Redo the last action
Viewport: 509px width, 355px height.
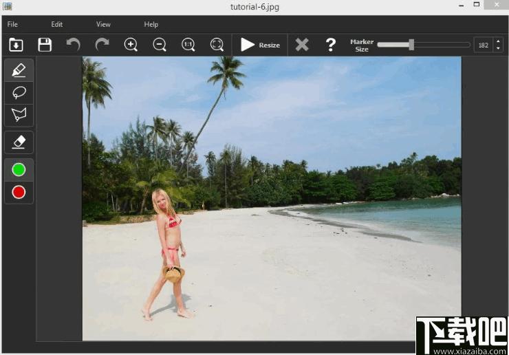pos(102,45)
